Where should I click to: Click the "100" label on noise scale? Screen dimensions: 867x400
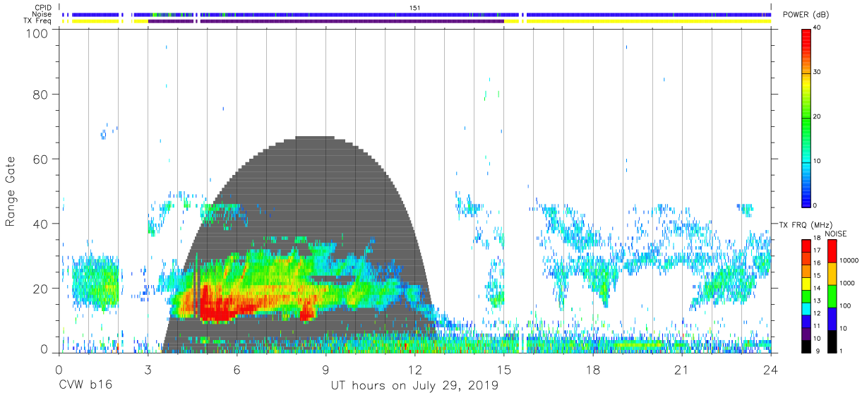(844, 306)
